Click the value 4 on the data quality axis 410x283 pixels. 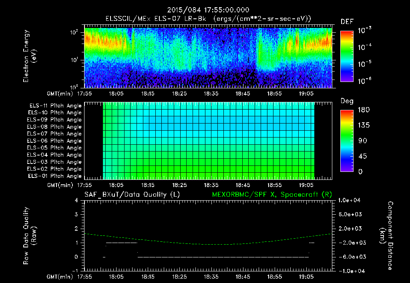click(x=76, y=200)
